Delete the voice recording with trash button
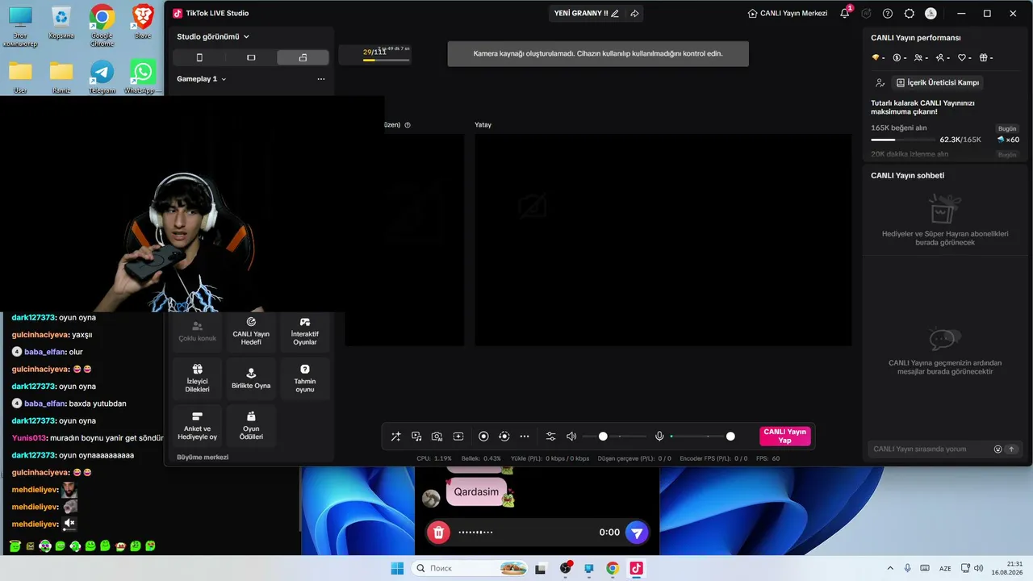 point(438,532)
